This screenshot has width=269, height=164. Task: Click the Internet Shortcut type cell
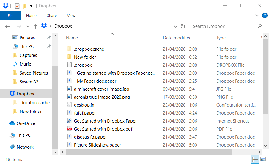coord(233,121)
